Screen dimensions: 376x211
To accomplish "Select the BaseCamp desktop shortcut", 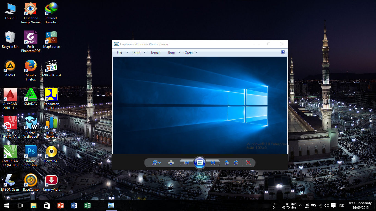I will coord(31,183).
